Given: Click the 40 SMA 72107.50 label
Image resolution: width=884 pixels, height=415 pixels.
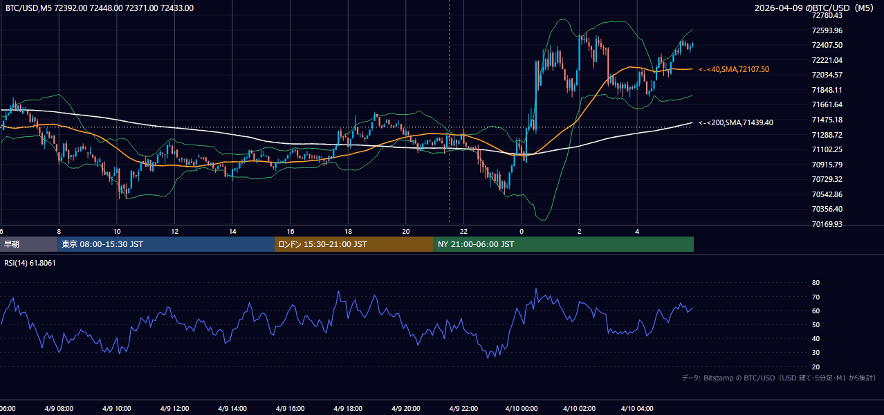Looking at the screenshot, I should [x=734, y=69].
